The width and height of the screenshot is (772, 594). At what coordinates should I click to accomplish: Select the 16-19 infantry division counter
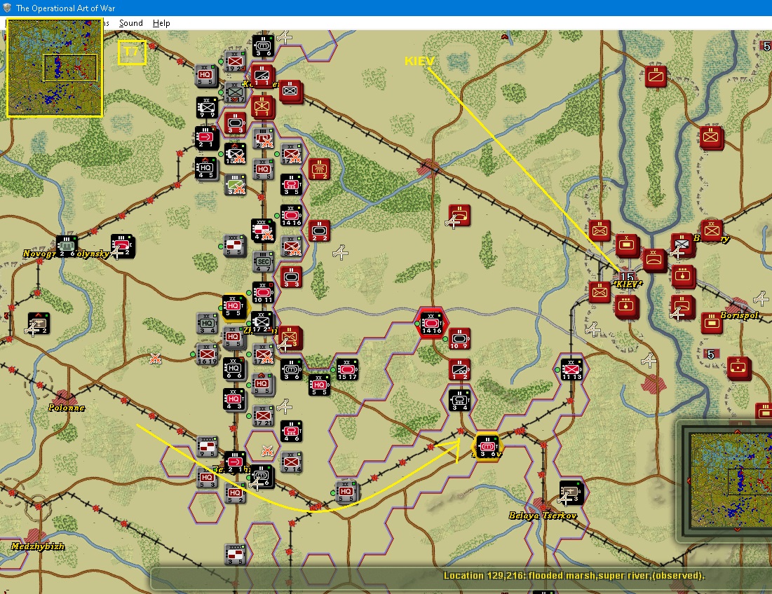[x=208, y=354]
